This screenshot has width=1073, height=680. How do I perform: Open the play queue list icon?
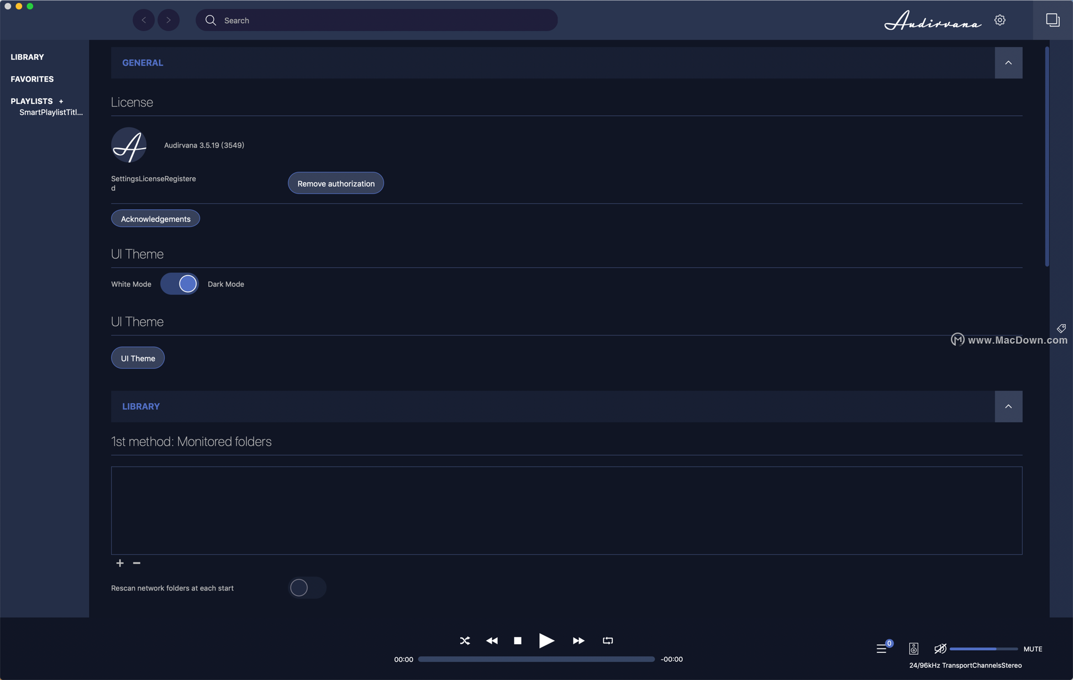[882, 649]
